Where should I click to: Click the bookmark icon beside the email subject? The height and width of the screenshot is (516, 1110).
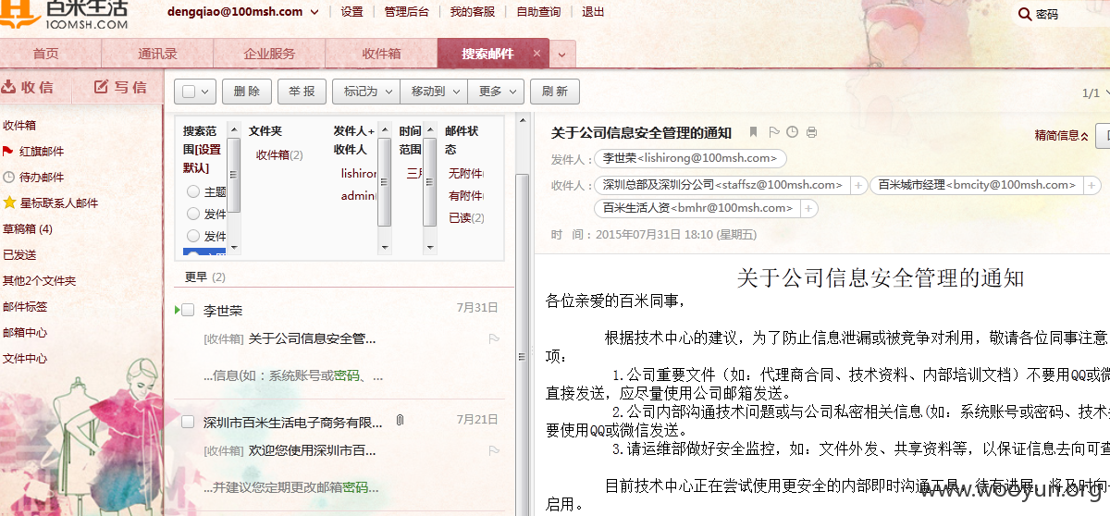753,132
